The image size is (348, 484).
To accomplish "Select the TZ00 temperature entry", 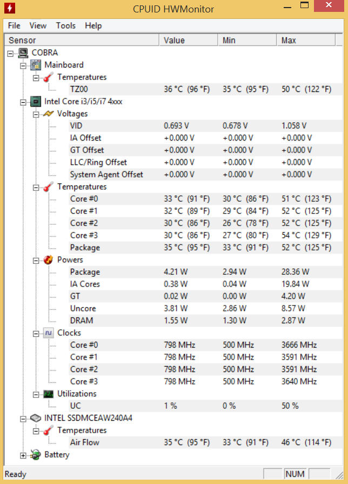I will point(79,89).
